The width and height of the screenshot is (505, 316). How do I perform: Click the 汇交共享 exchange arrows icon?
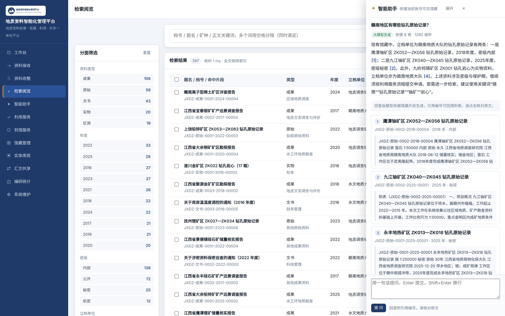tap(9, 168)
